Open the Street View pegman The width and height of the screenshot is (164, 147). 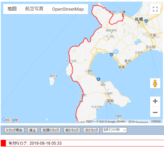(x=155, y=83)
